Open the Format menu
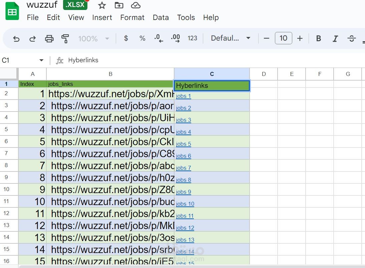This screenshot has height=268, width=365. tap(132, 17)
